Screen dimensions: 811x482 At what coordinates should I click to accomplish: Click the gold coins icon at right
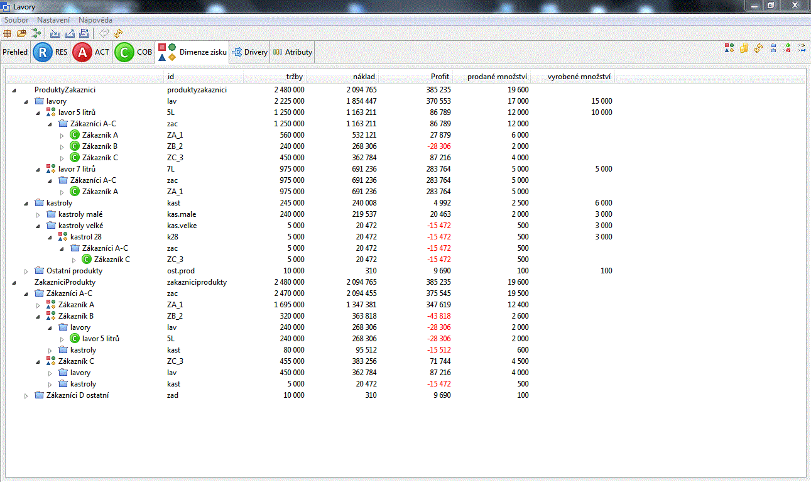tap(743, 48)
